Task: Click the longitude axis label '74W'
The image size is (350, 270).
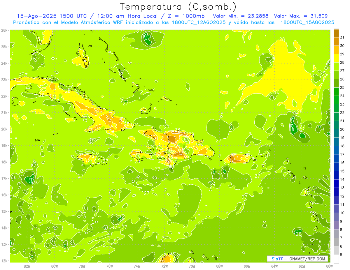Action: point(137,266)
